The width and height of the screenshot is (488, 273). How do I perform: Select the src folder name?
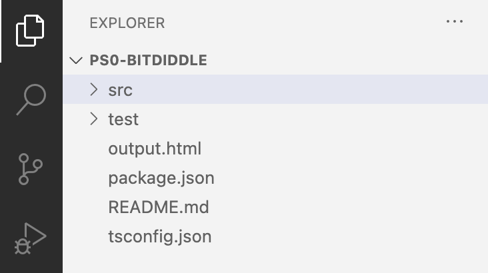tap(120, 90)
